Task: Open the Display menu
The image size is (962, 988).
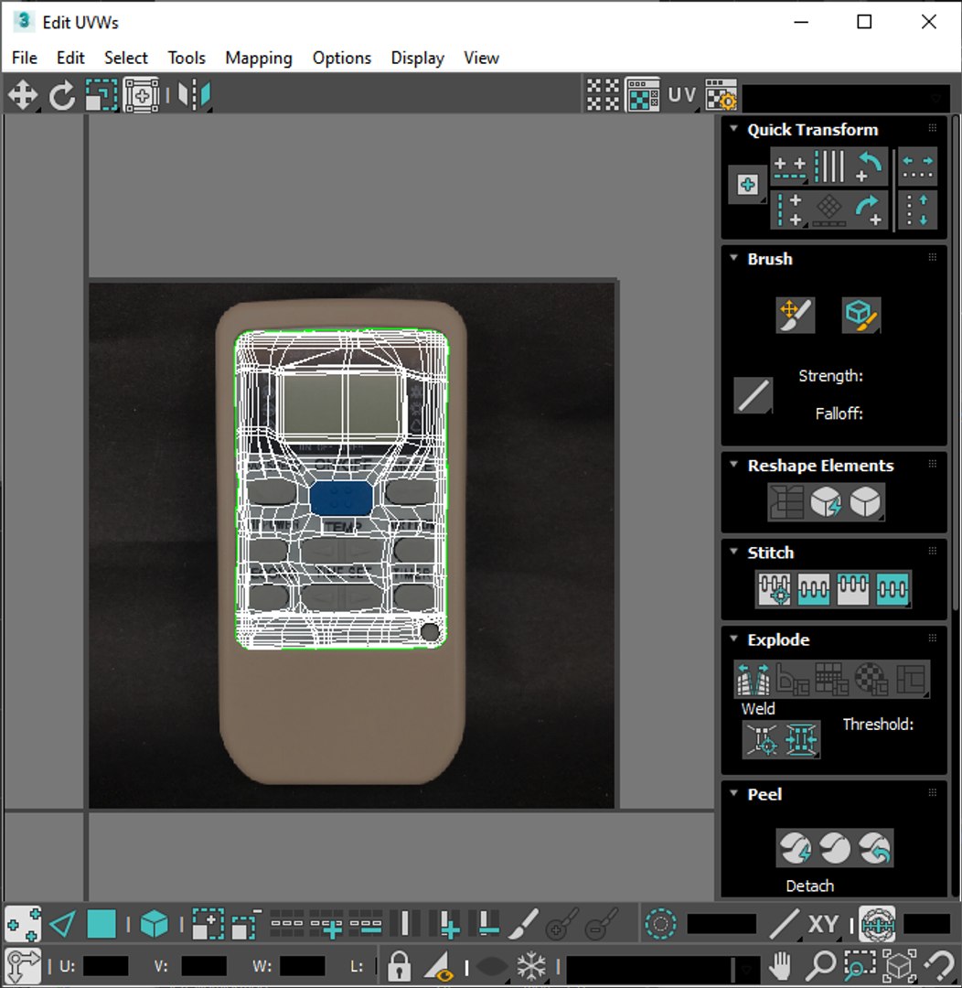Action: pyautogui.click(x=418, y=58)
